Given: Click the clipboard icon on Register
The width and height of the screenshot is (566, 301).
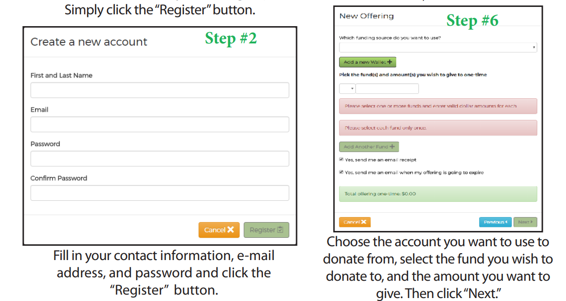Looking at the screenshot, I should coord(280,229).
